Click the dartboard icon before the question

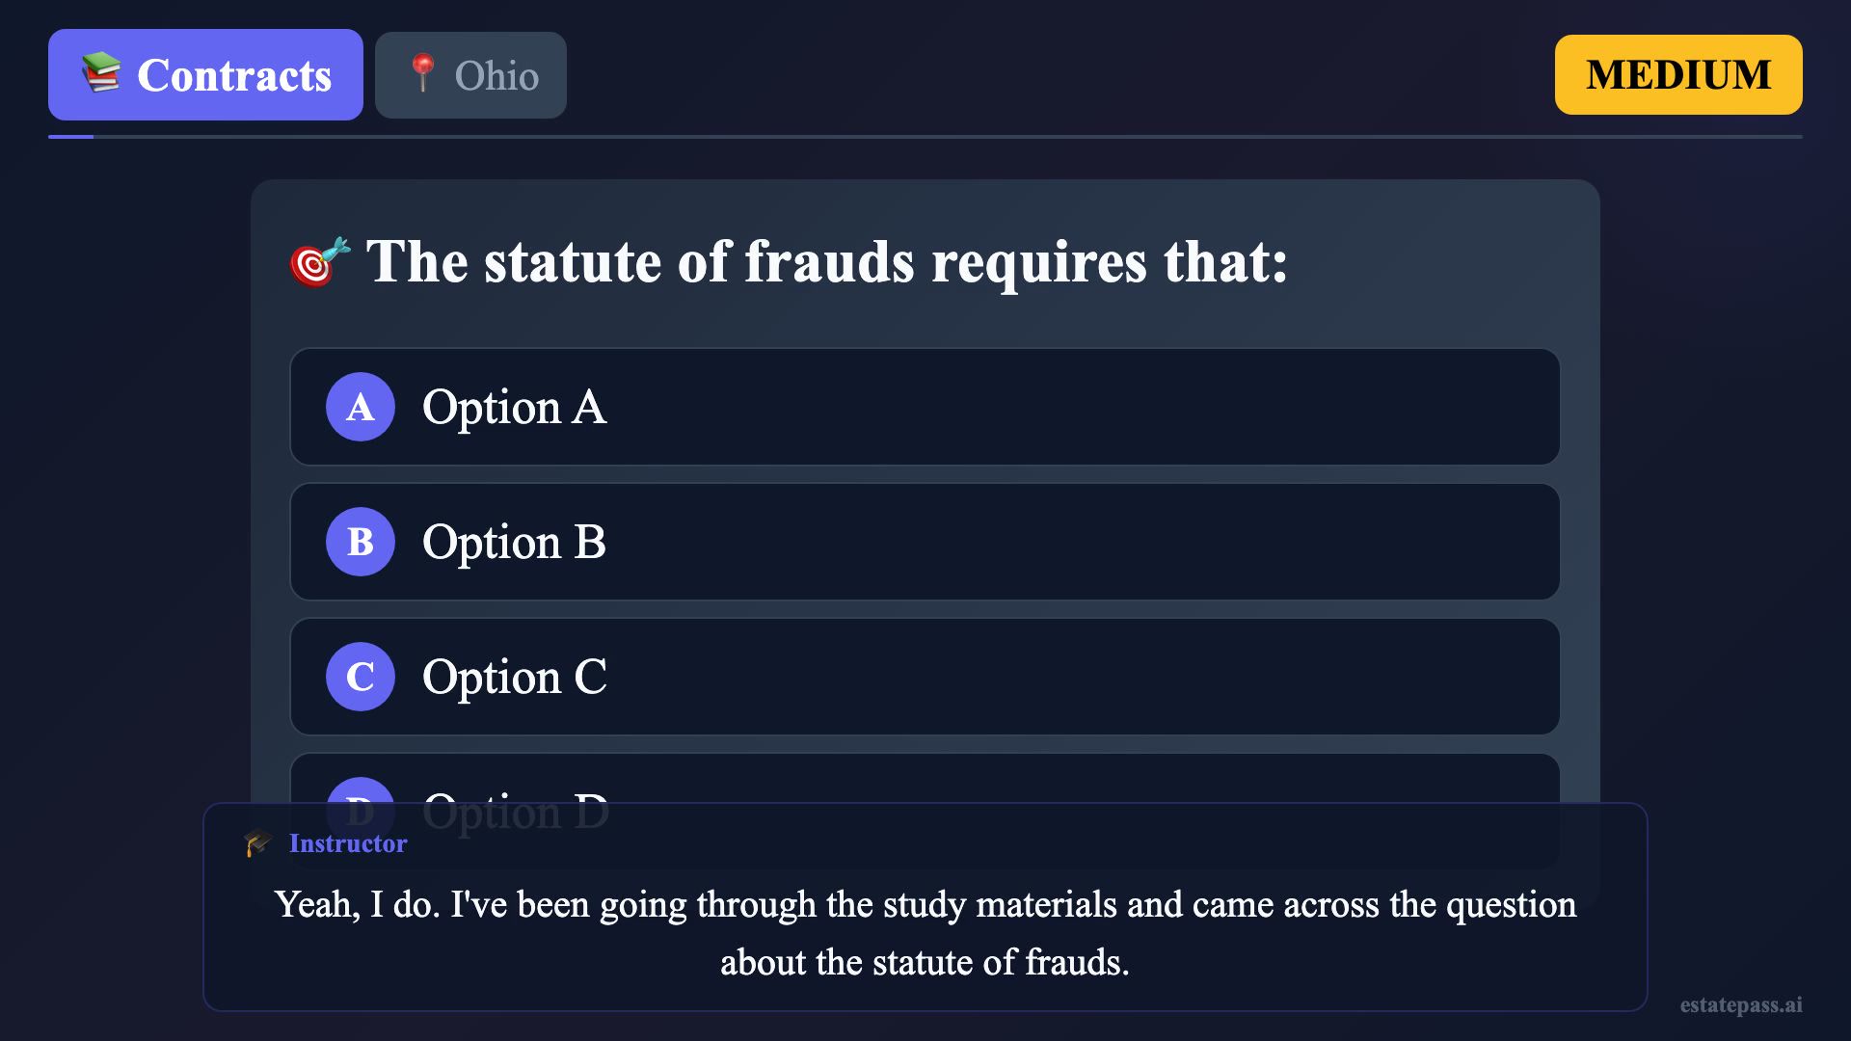[x=319, y=261]
